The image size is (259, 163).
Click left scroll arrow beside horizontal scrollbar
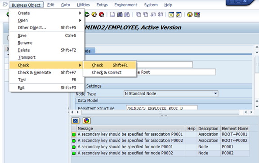tap(72, 112)
